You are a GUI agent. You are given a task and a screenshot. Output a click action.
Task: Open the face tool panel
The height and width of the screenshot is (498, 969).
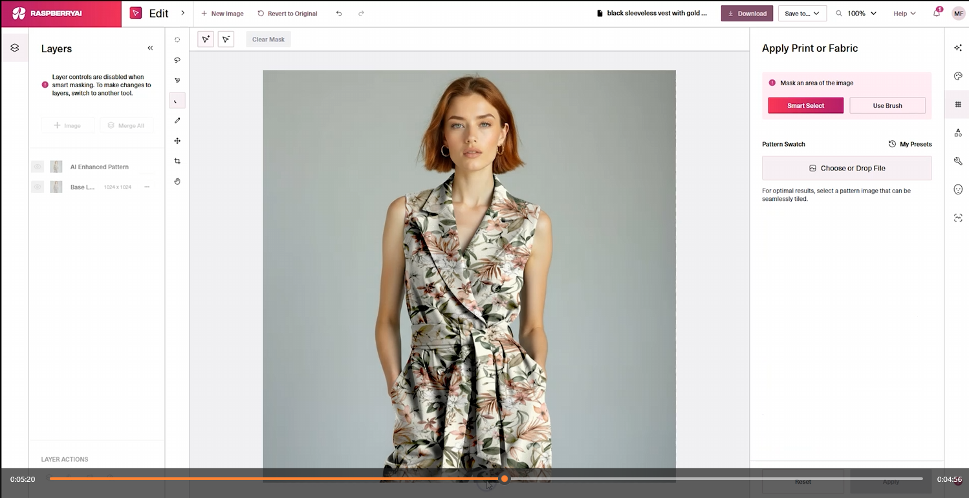click(x=958, y=190)
